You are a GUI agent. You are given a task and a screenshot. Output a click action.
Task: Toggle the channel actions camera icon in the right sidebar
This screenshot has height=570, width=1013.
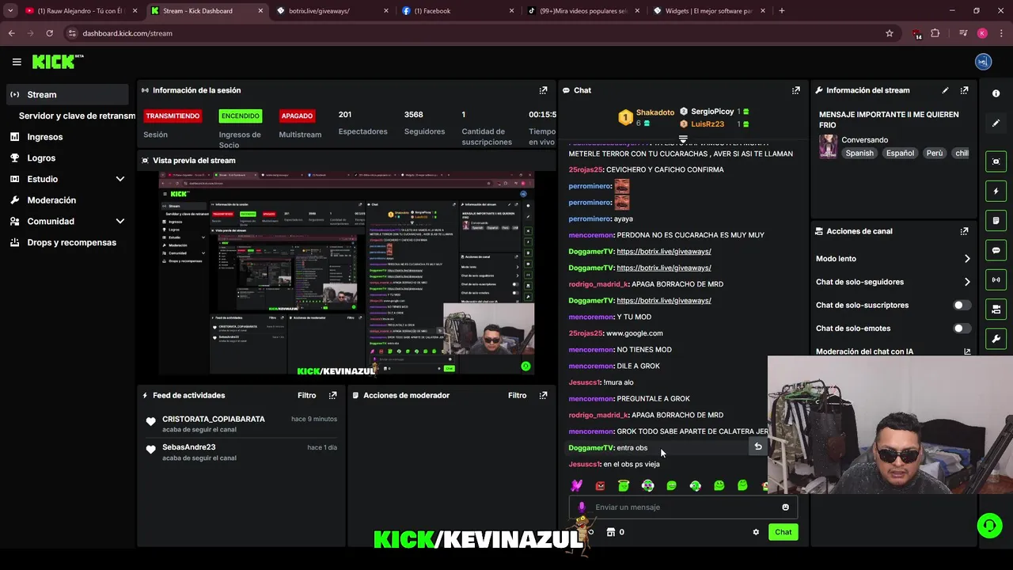[x=996, y=309]
